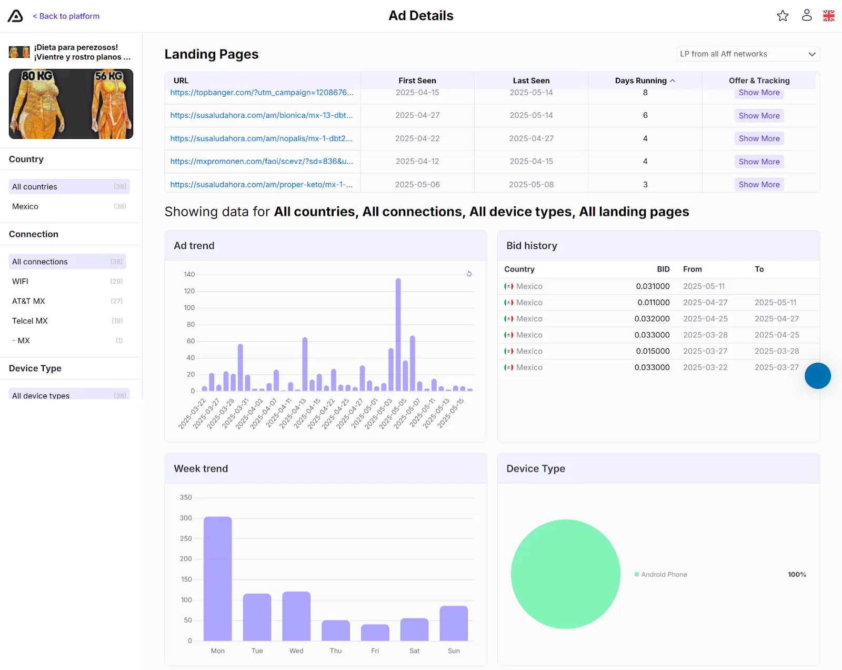Select All countries filter

tap(69, 187)
